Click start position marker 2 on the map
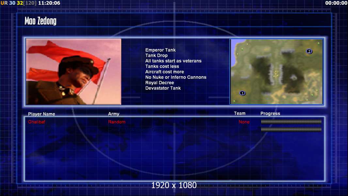Image resolution: width=348 pixels, height=196 pixels. (x=309, y=52)
